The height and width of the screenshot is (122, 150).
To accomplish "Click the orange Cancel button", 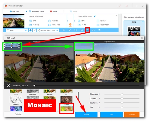I will [132, 115].
